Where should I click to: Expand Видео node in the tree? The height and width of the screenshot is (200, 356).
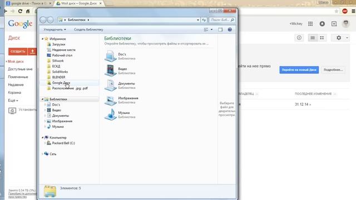pyautogui.click(x=45, y=110)
